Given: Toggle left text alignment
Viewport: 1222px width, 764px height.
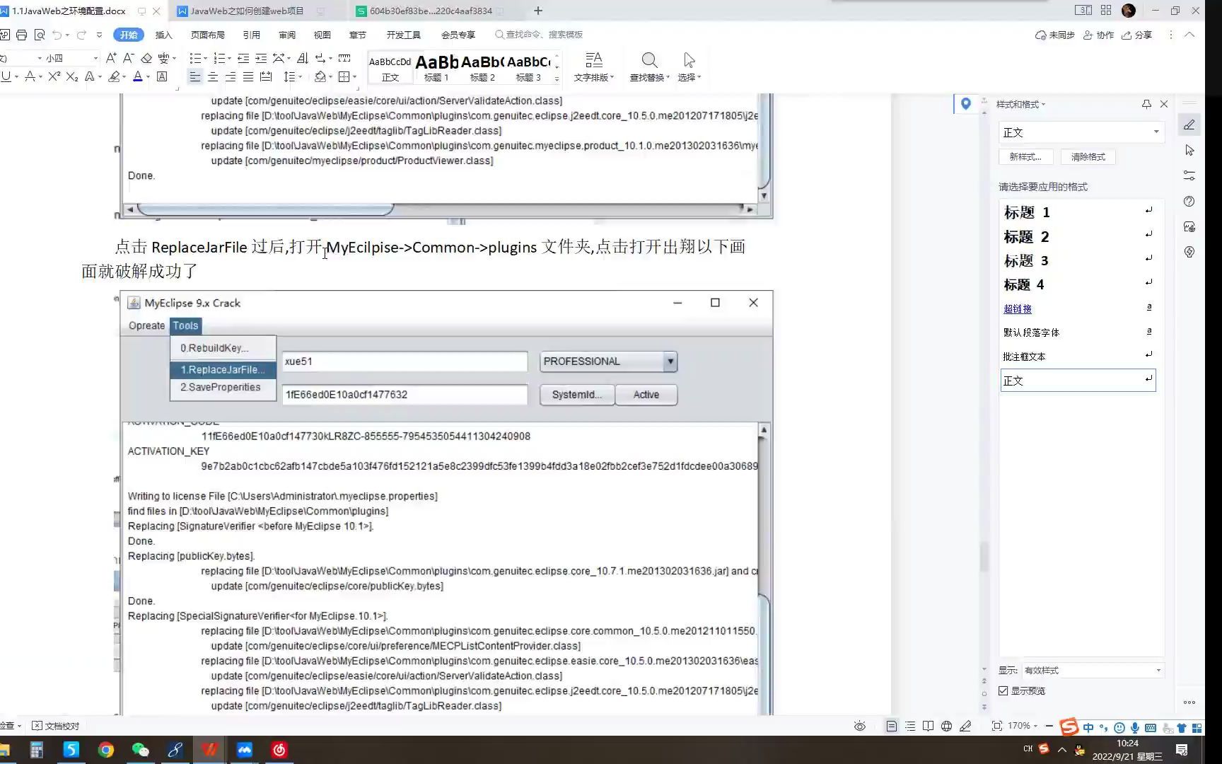Looking at the screenshot, I should (x=195, y=76).
